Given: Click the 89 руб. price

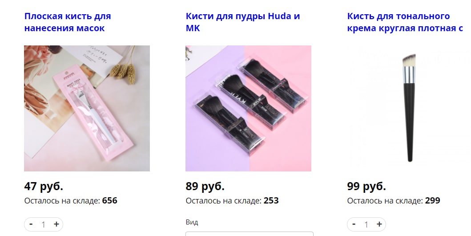Looking at the screenshot, I should click(205, 187).
